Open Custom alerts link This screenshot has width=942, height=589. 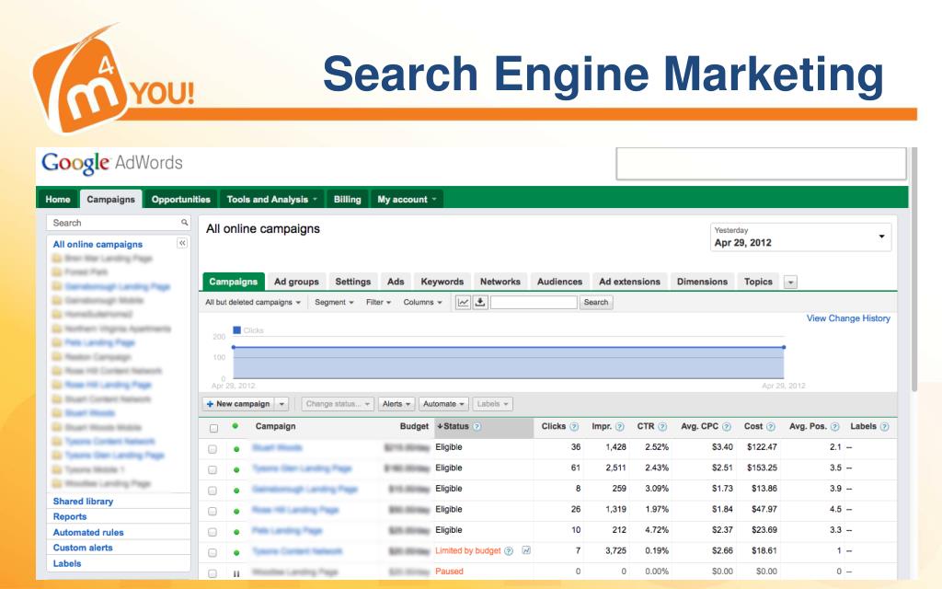click(83, 548)
